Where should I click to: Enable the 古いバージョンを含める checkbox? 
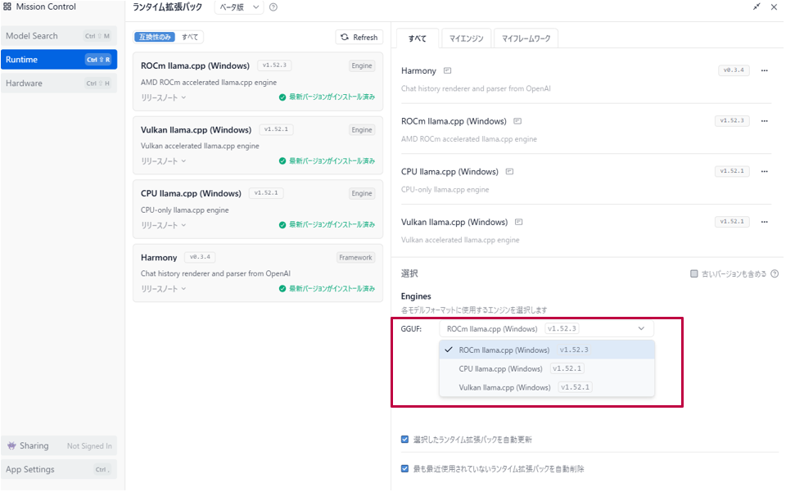coord(694,274)
